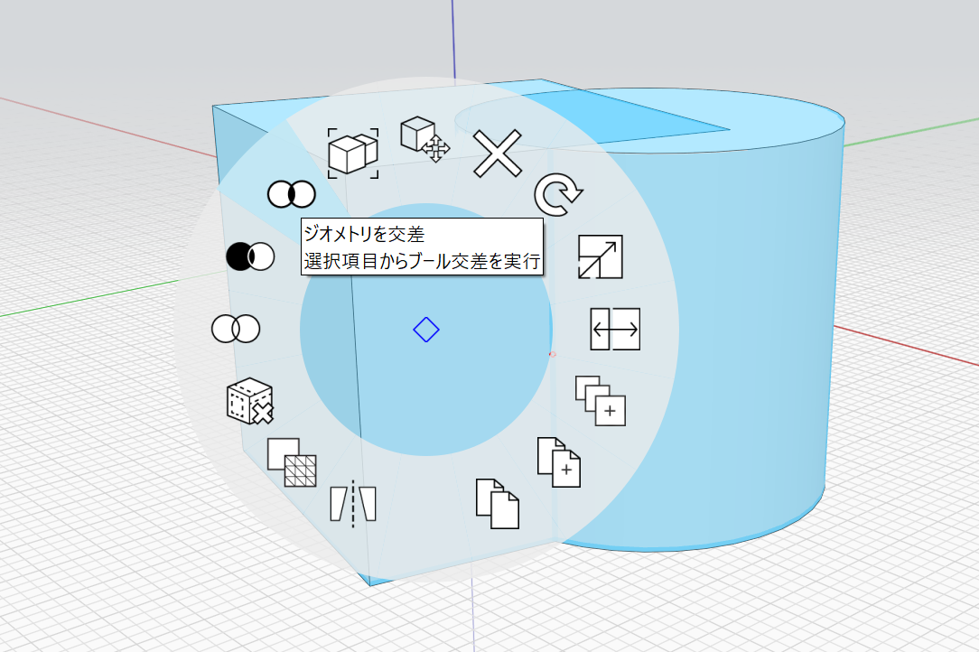Image resolution: width=979 pixels, height=652 pixels.
Task: Click the dashed cube with X icon
Action: point(249,402)
